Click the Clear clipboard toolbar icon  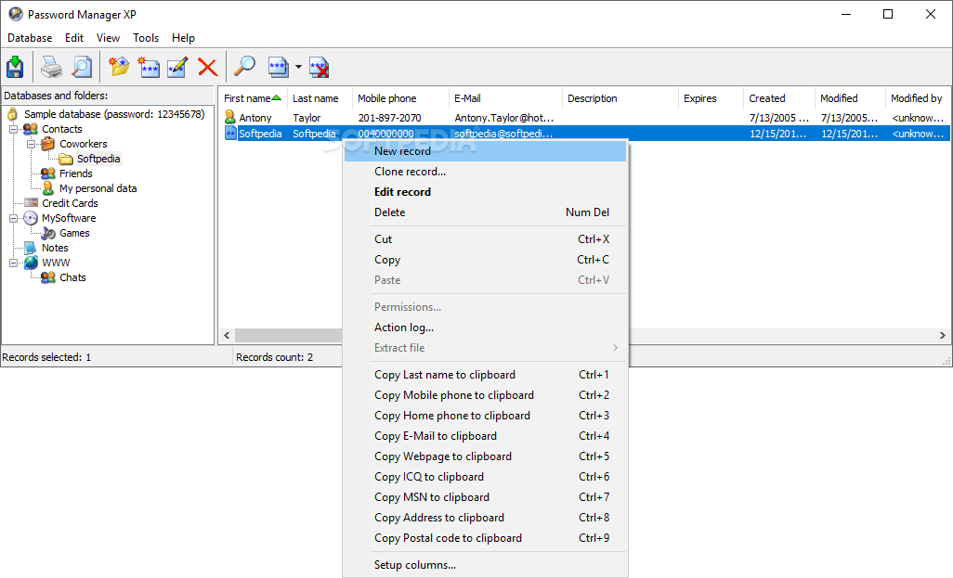point(320,67)
